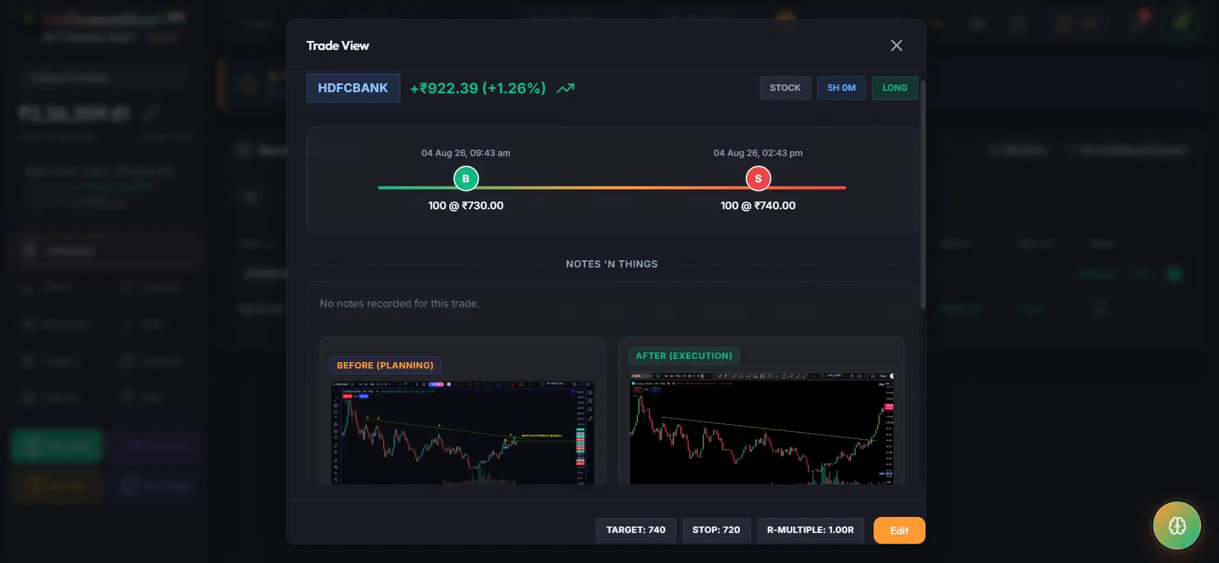
Task: Click the No notes recorded text
Action: (400, 303)
